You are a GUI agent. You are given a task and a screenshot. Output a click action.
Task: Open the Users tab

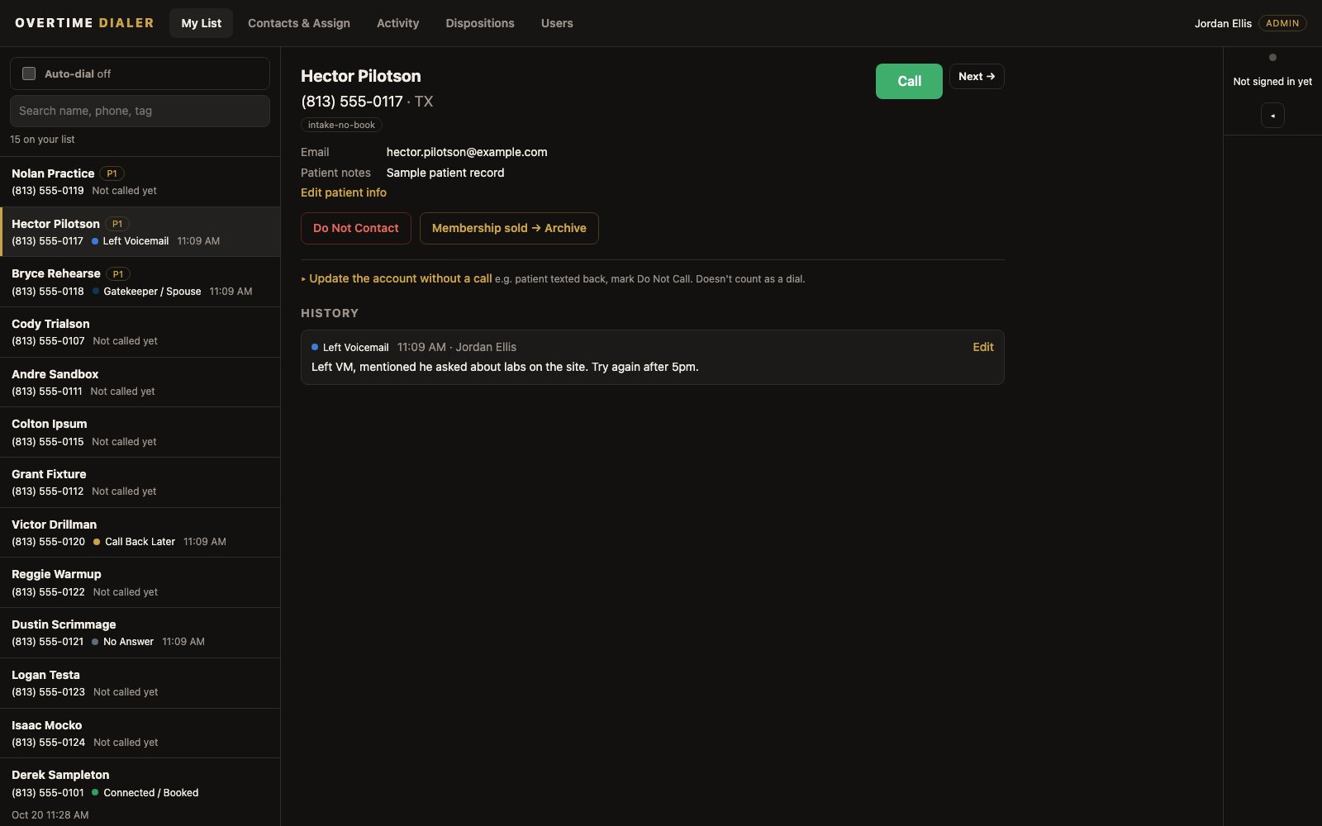click(557, 23)
